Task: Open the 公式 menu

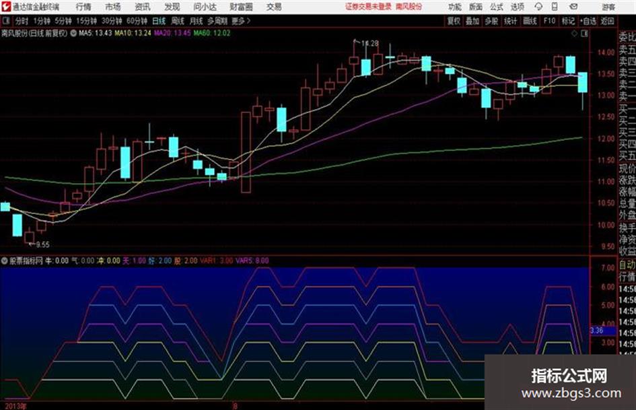Action: [x=496, y=7]
